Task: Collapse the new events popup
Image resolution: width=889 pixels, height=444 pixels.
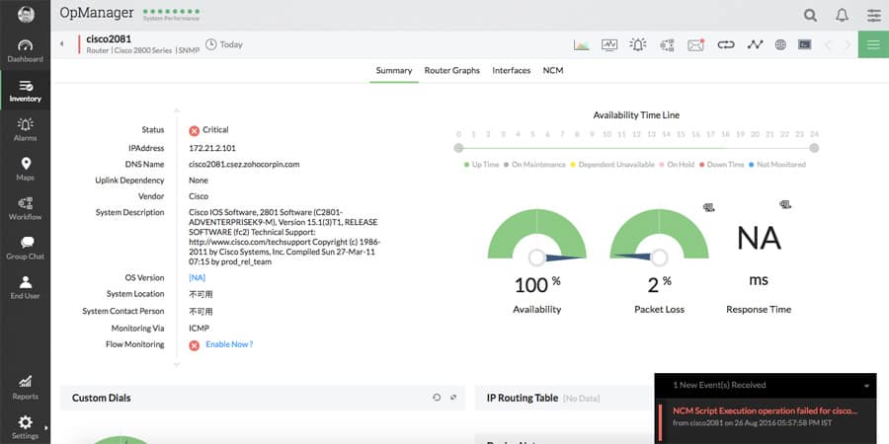Action: 866,386
